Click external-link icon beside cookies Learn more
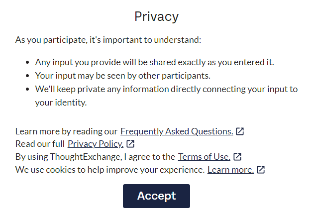 pos(261,170)
